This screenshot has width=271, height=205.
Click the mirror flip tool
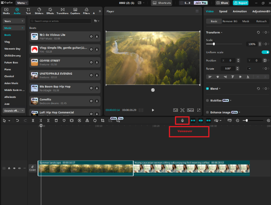[x=87, y=120]
